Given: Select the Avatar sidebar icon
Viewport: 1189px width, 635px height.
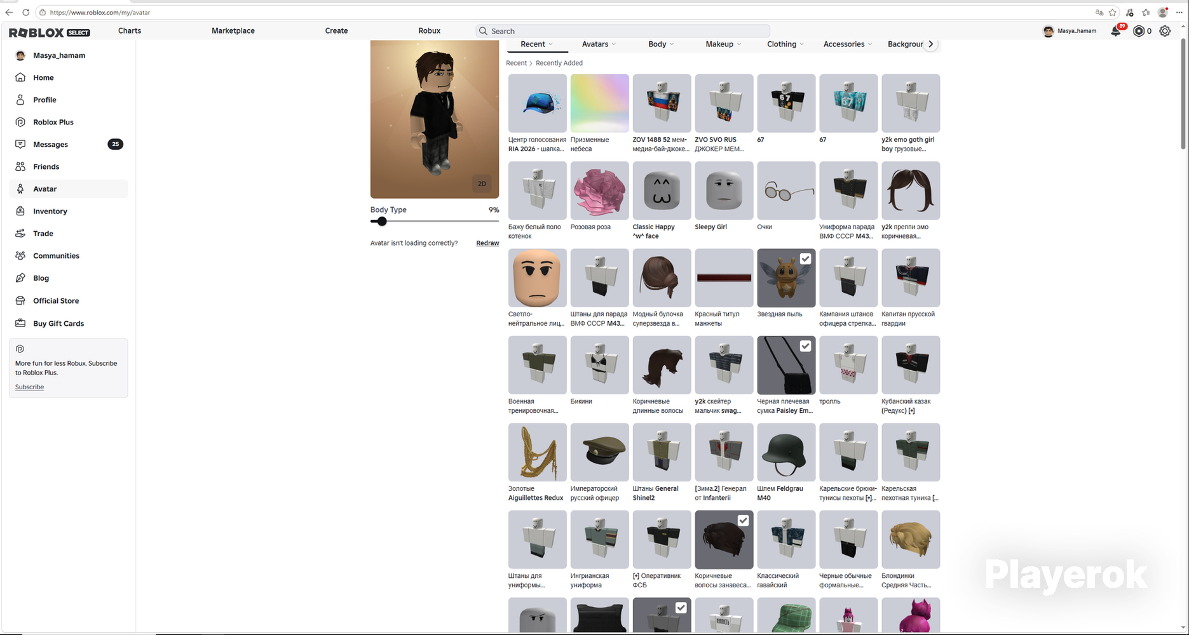Looking at the screenshot, I should click(x=20, y=189).
